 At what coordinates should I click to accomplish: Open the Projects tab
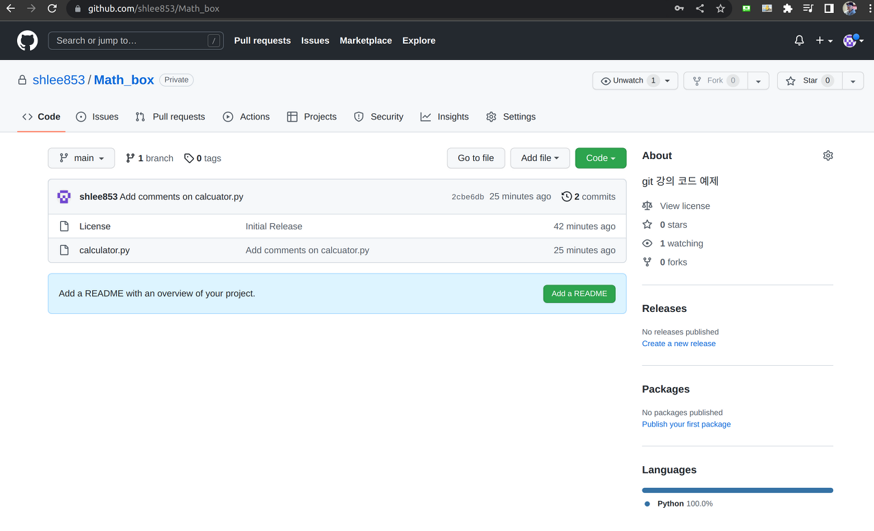pos(311,117)
